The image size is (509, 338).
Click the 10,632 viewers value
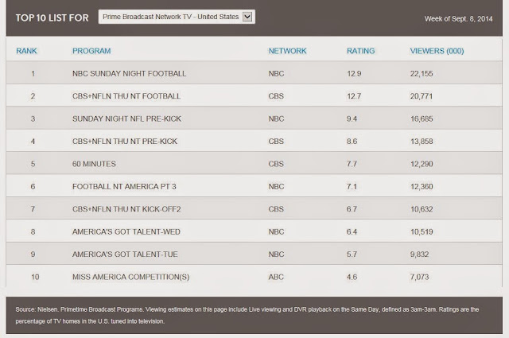click(x=422, y=209)
